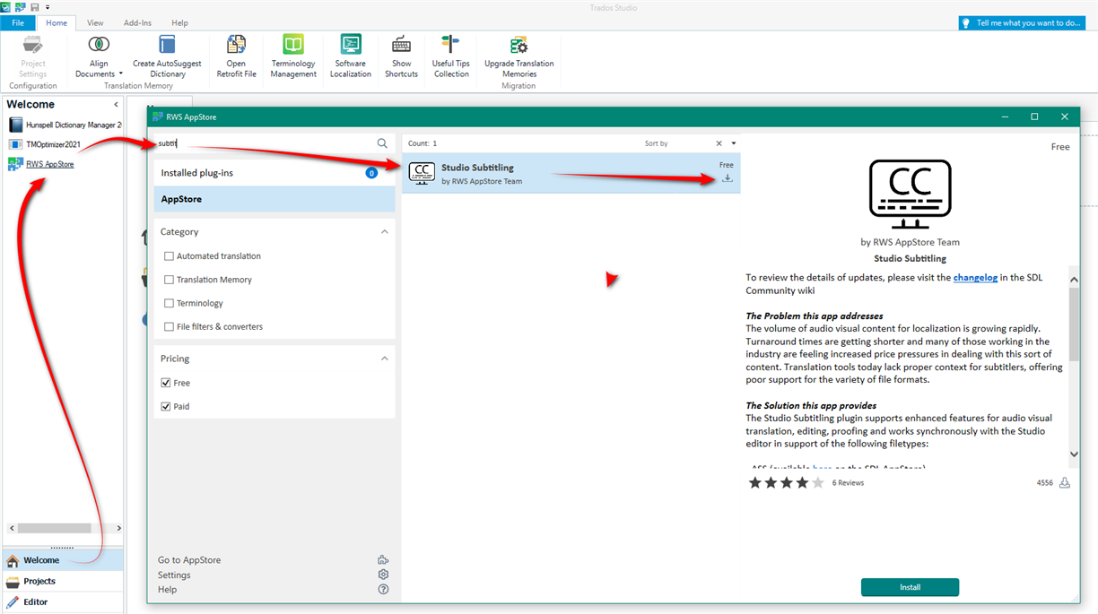
Task: Click the Help text link in AppStore
Action: [168, 590]
